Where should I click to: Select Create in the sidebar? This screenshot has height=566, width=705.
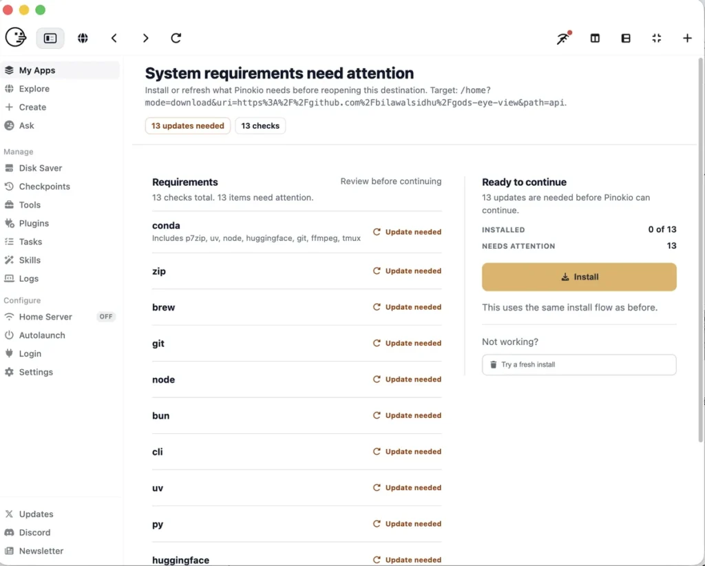tap(61, 107)
